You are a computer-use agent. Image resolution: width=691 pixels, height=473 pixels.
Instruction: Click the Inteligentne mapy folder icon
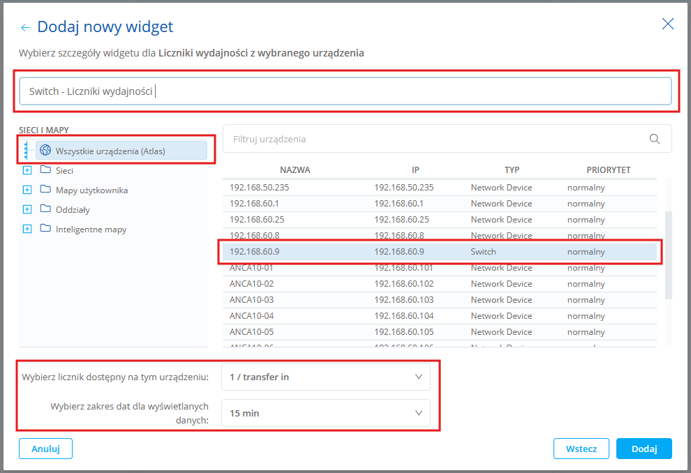click(45, 229)
